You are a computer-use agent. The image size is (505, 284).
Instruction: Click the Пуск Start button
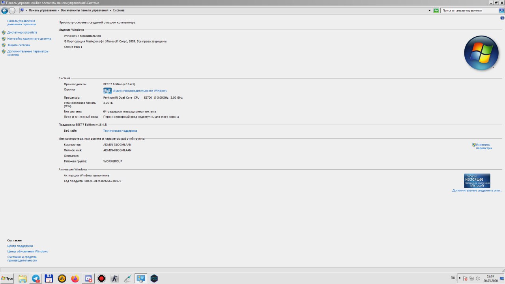(7, 278)
